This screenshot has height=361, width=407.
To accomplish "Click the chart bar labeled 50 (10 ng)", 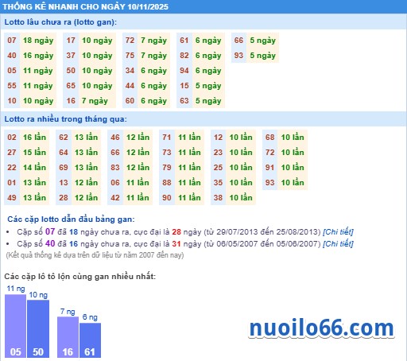I will (x=38, y=329).
